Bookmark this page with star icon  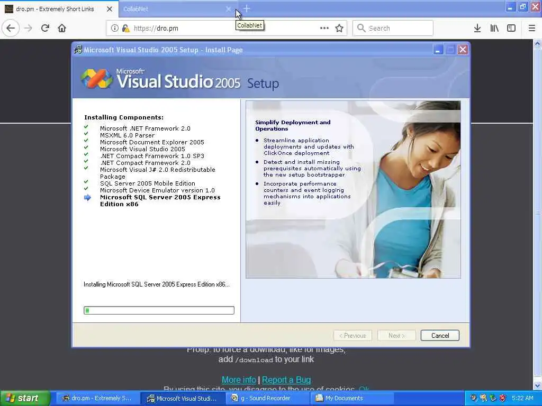point(339,29)
